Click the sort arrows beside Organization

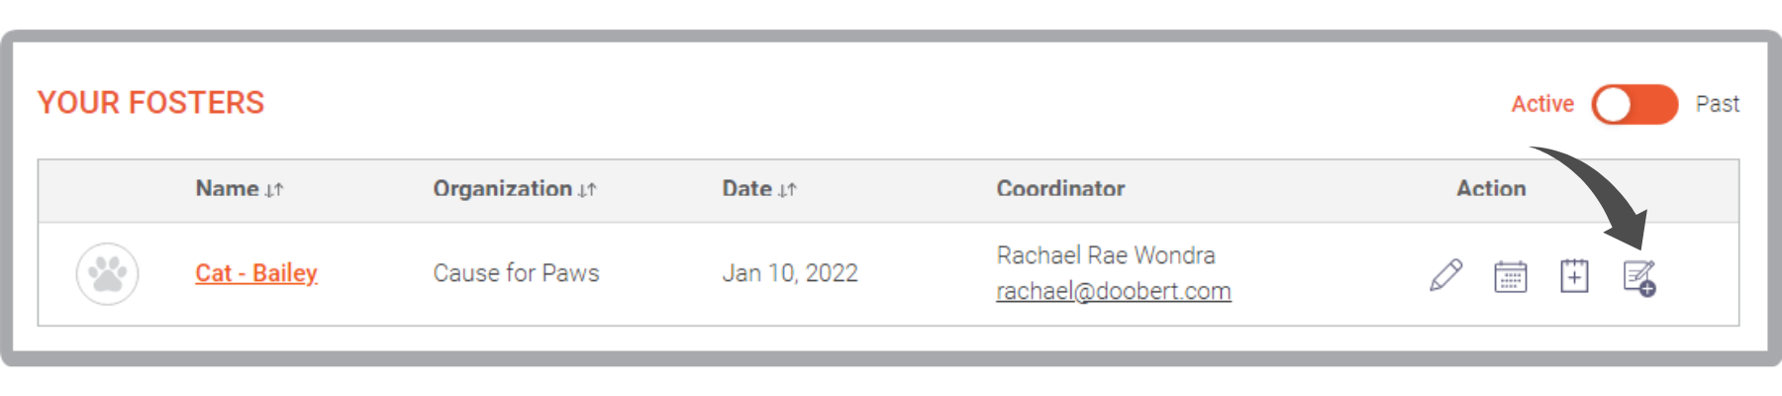pos(587,190)
